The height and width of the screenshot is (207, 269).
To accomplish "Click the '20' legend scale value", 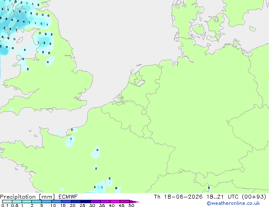I will point(73,205).
